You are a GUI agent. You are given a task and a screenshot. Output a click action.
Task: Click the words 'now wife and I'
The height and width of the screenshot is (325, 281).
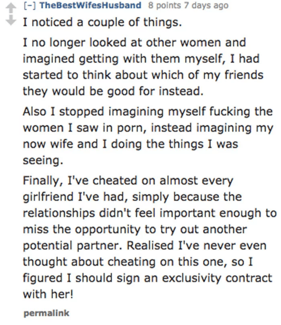coord(65,144)
